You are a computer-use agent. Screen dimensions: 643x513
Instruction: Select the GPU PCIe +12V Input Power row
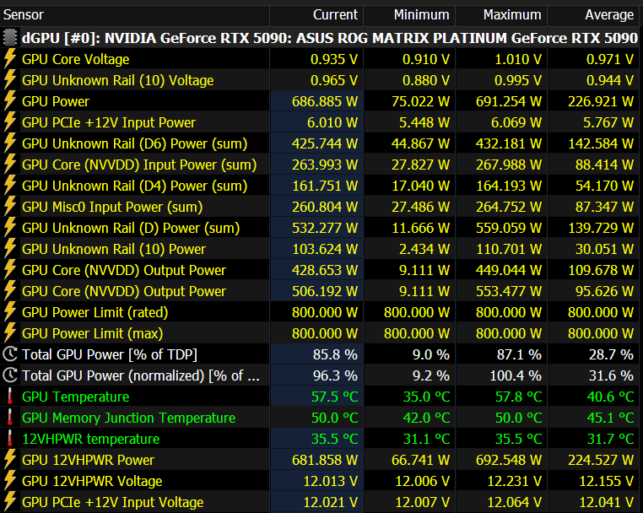click(320, 122)
